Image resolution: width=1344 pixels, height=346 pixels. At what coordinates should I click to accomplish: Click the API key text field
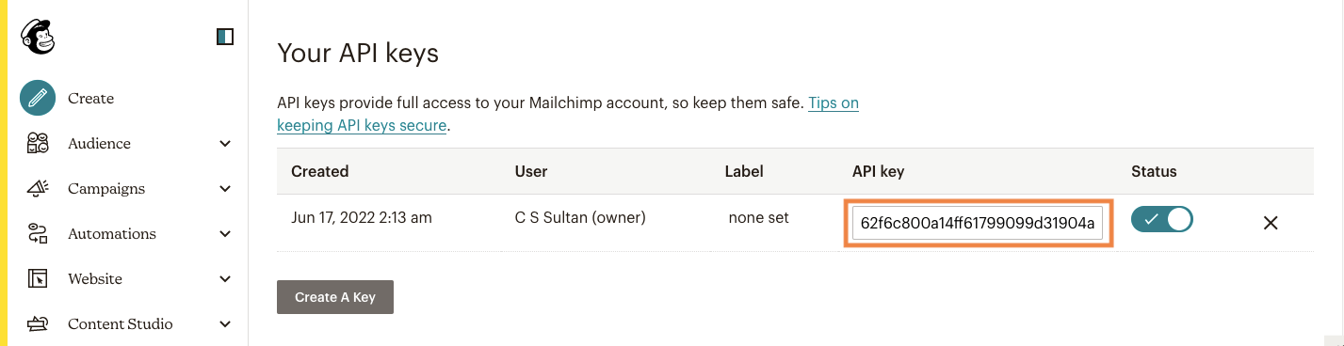pos(978,224)
